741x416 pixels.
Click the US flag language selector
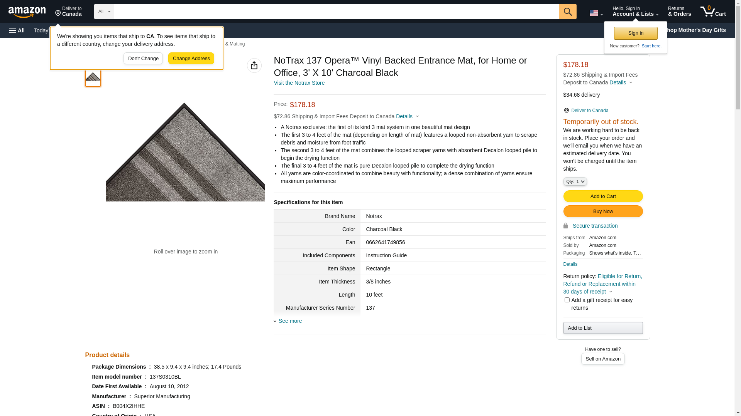click(596, 13)
